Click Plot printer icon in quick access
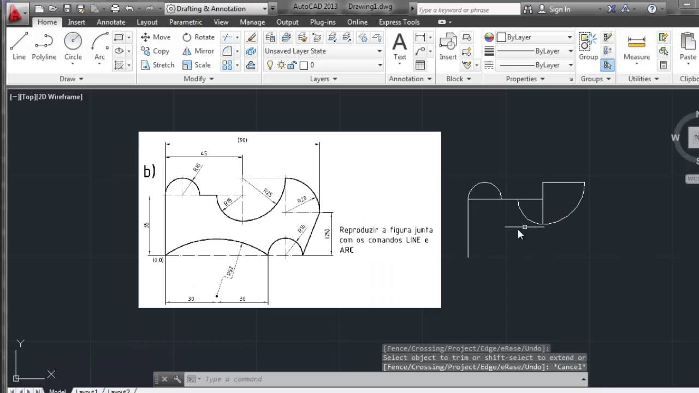Screen dimensions: 699x393 coord(115,9)
